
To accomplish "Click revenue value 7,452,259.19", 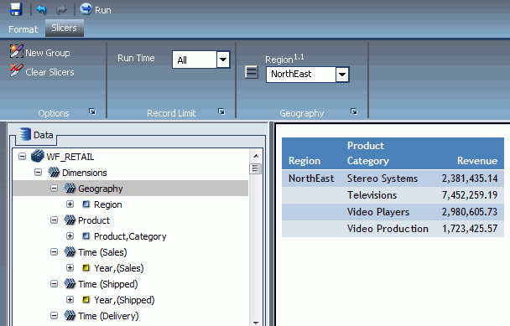I will click(470, 195).
